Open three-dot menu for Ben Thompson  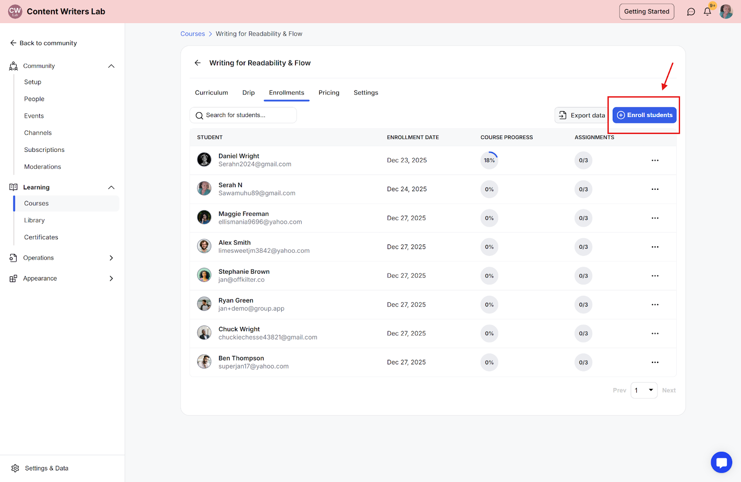655,363
